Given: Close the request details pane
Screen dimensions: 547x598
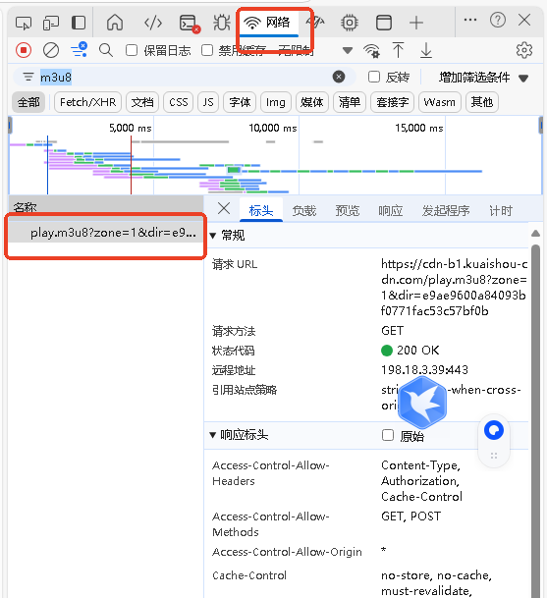Looking at the screenshot, I should 224,209.
